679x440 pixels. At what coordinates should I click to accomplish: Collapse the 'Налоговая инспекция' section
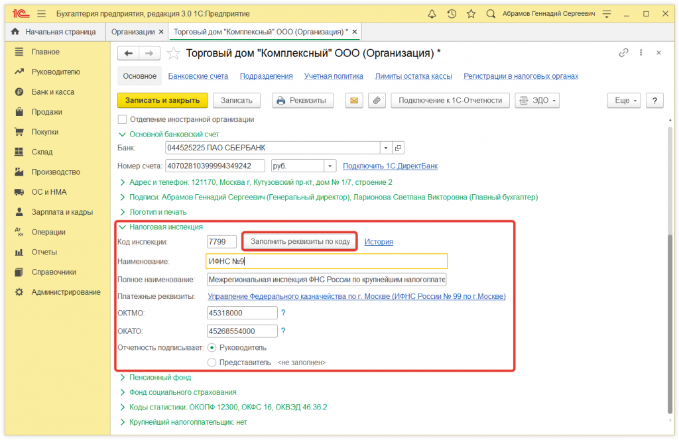(122, 227)
